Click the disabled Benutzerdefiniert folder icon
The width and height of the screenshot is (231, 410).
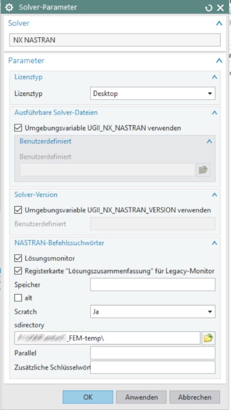(203, 170)
